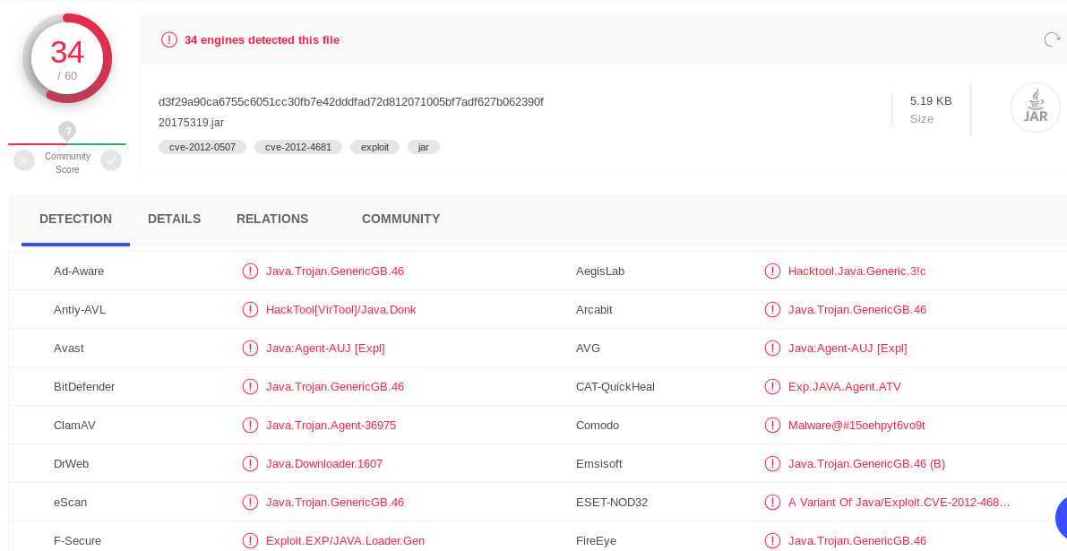
Task: Click the '34 engines detected this file' message
Action: [x=262, y=40]
